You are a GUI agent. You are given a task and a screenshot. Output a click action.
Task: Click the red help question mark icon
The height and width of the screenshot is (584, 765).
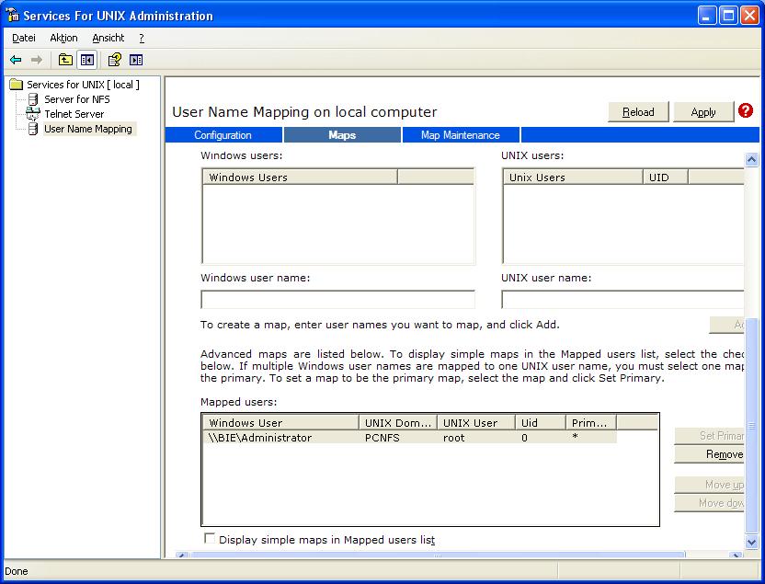coord(746,110)
